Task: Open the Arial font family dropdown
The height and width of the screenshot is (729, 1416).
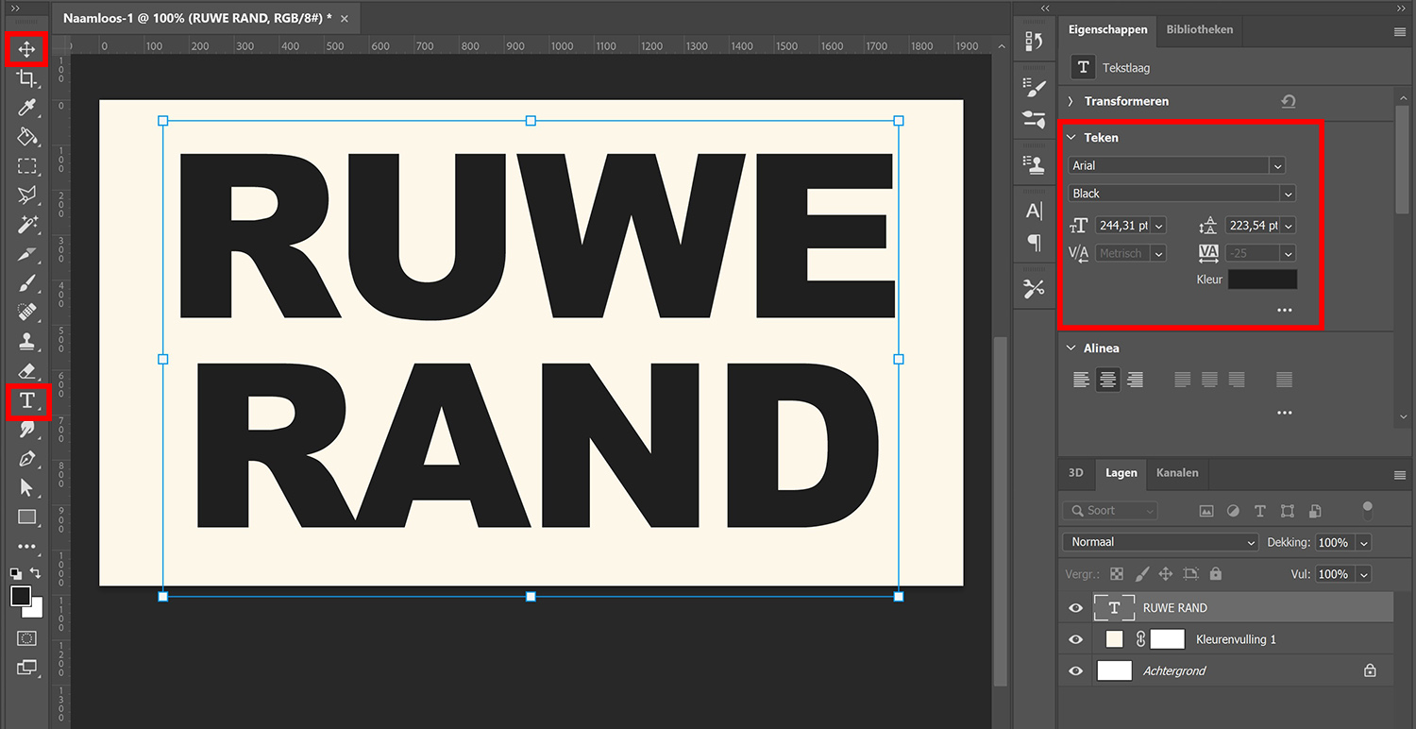Action: point(1278,164)
